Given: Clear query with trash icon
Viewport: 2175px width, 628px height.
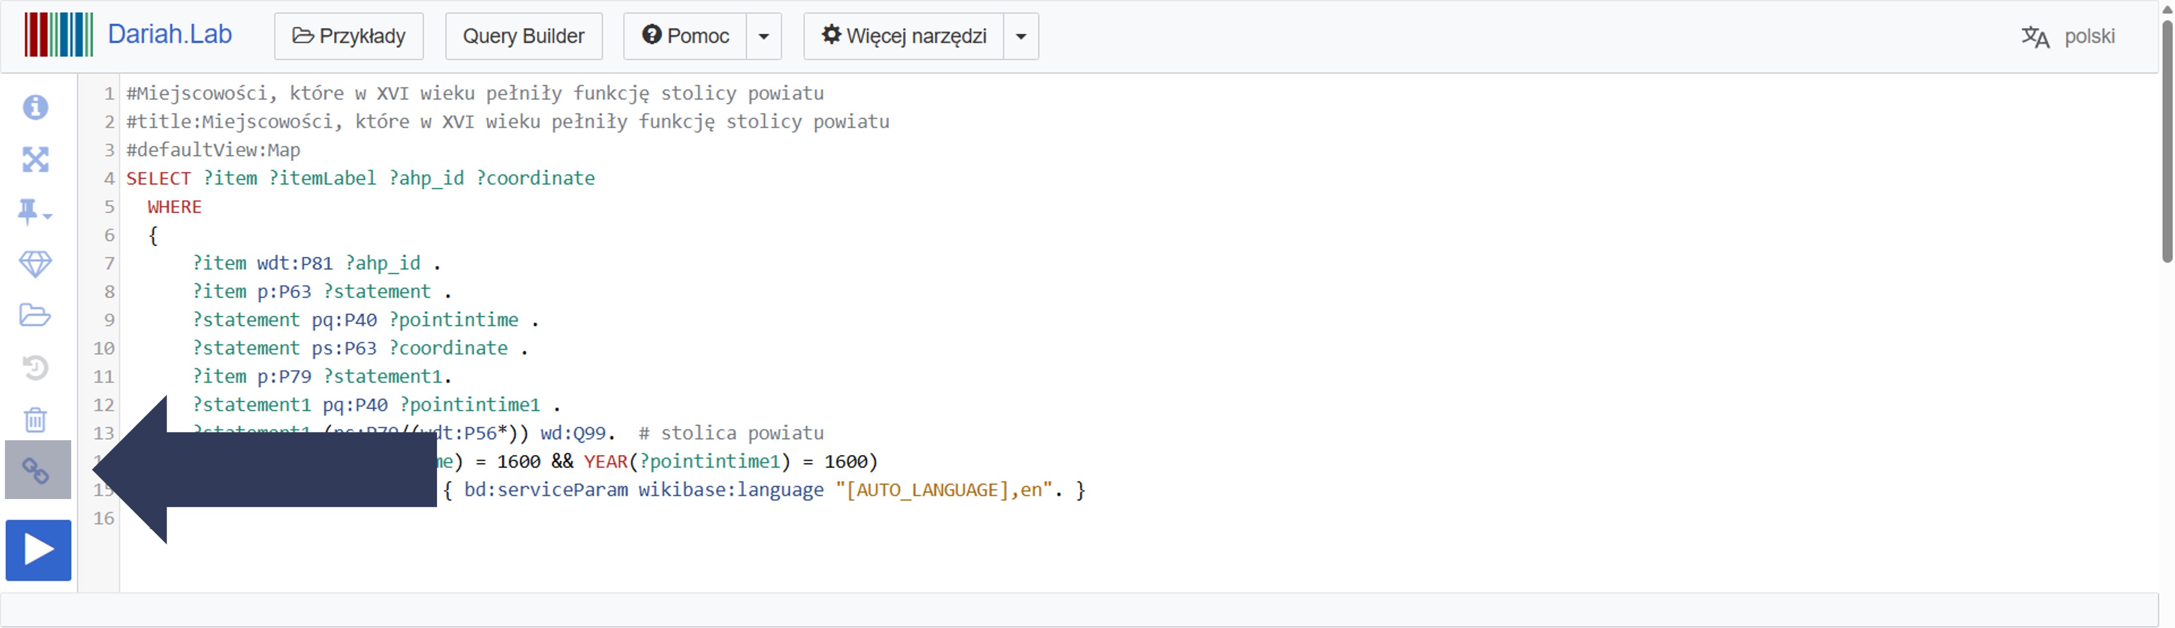Looking at the screenshot, I should [36, 419].
